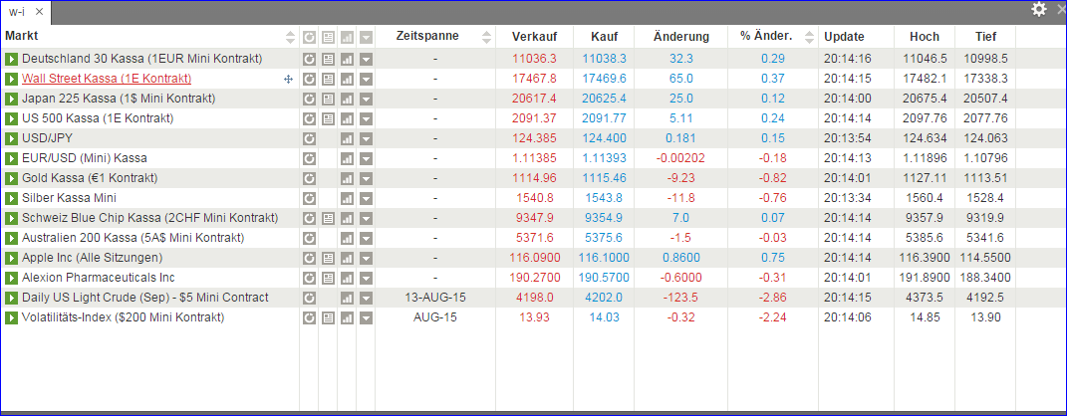The height and width of the screenshot is (416, 1067).
Task: Click the circular-arrow icon in Australien 200 row
Action: 309,239
